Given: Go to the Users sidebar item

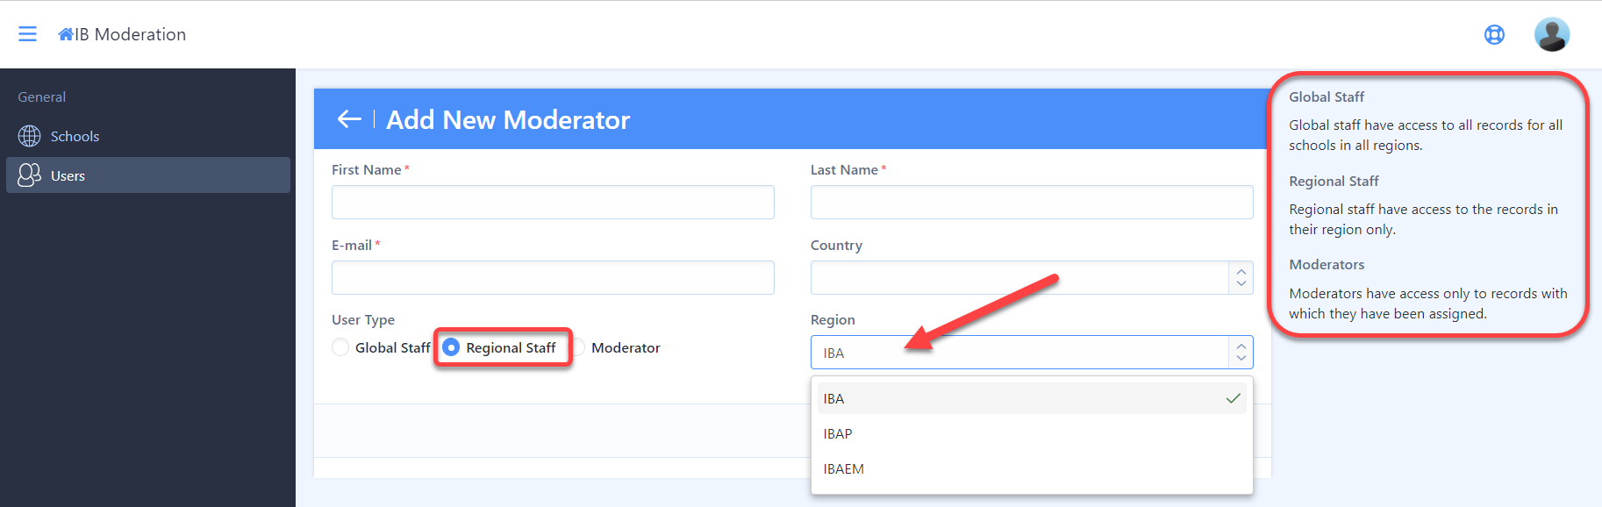Looking at the screenshot, I should (148, 175).
